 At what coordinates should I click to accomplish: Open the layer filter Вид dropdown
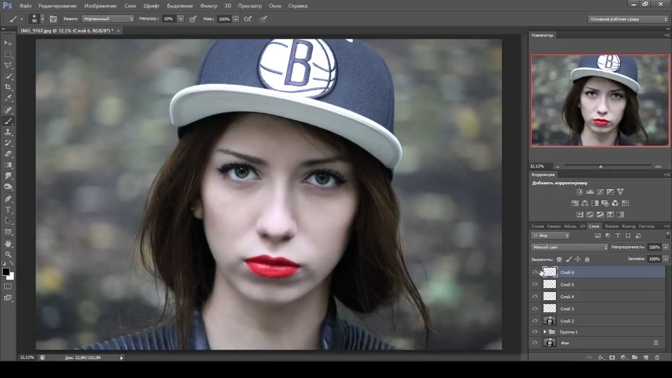click(550, 236)
